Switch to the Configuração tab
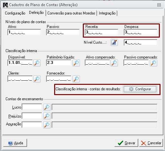Screen dimensions: 165x151 (15, 13)
